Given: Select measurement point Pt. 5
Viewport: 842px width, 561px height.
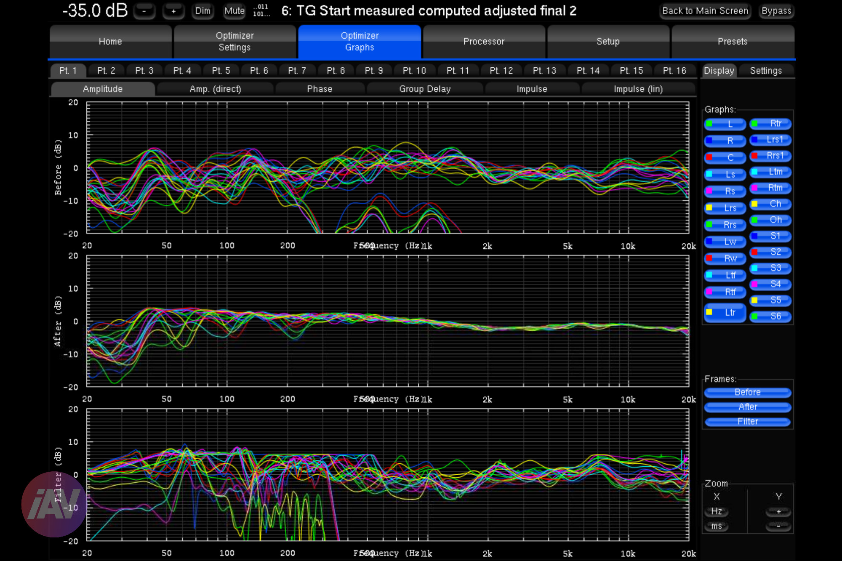Looking at the screenshot, I should click(221, 71).
